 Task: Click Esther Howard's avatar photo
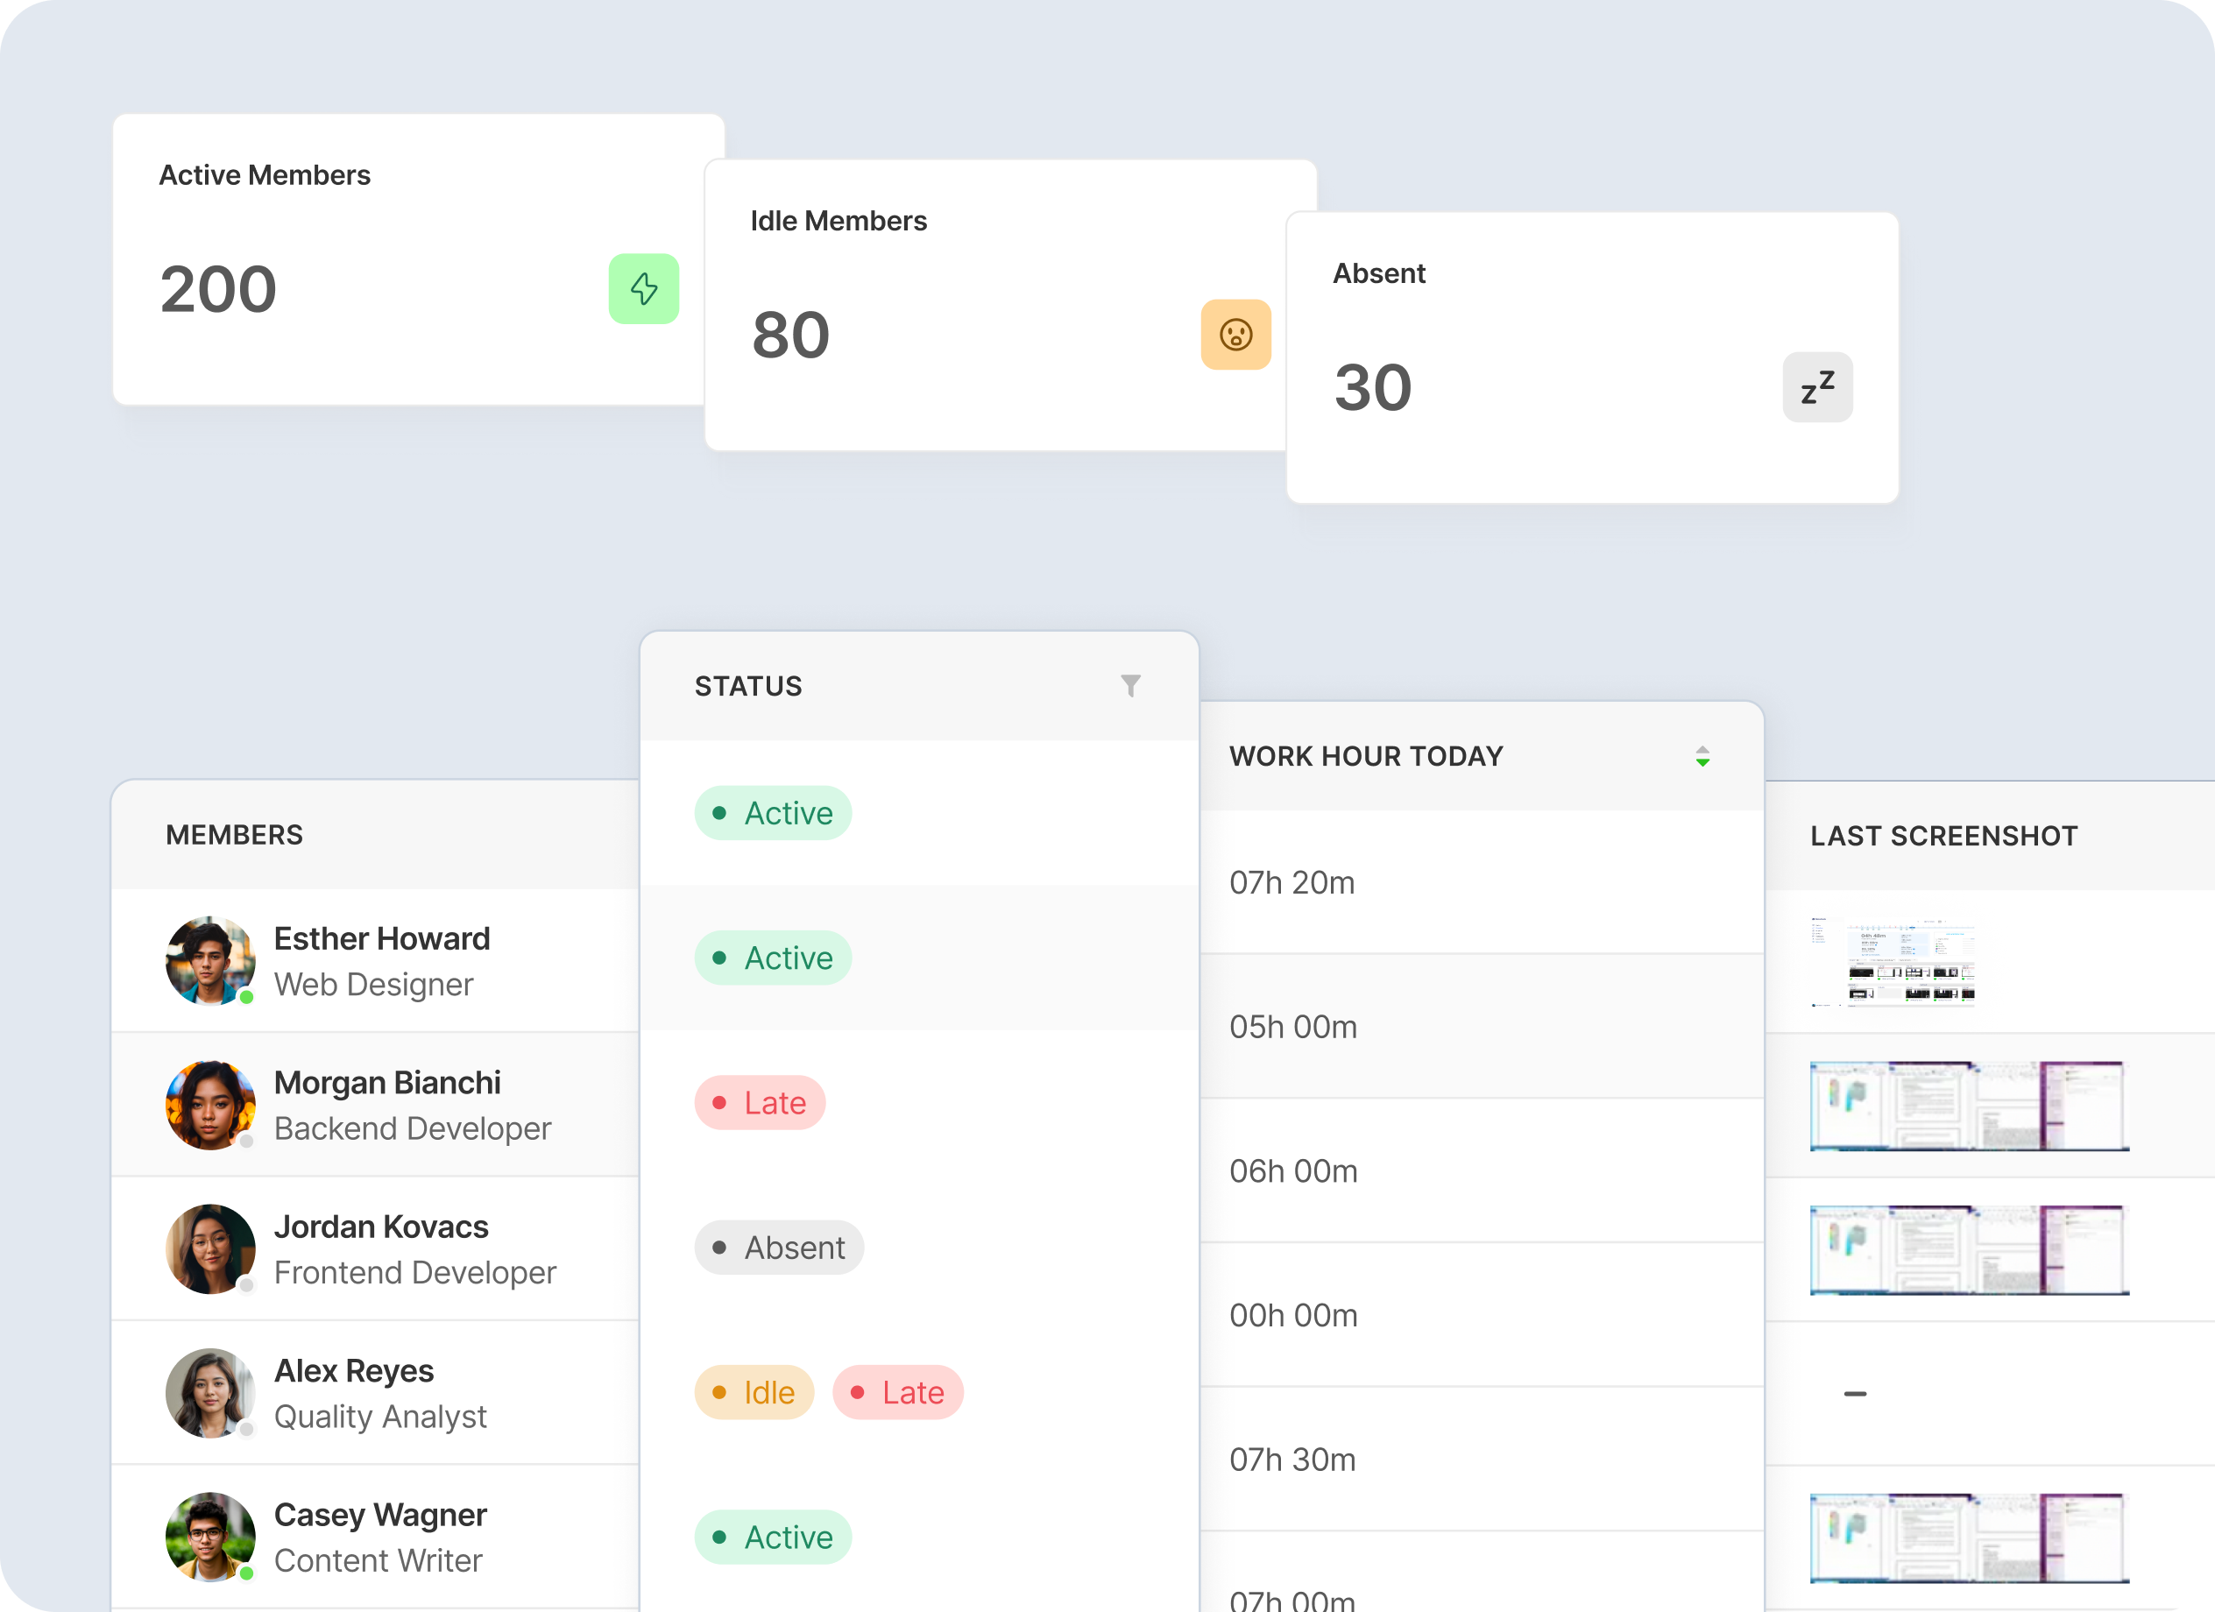click(x=210, y=961)
